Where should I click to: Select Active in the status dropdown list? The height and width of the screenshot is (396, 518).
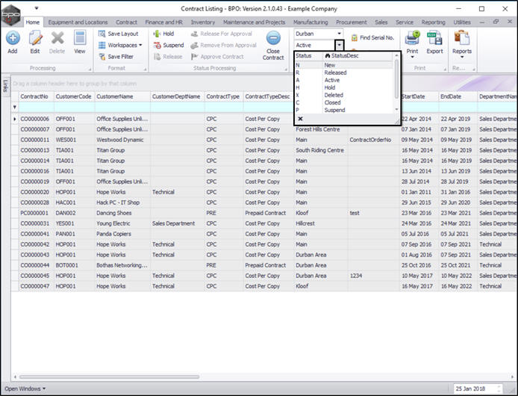(344, 80)
